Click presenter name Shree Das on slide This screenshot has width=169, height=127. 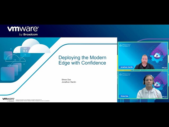(x=66, y=80)
